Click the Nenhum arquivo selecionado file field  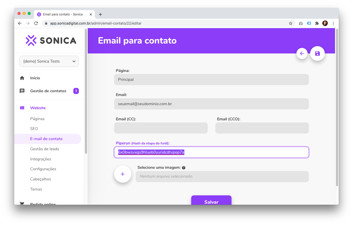(x=222, y=177)
